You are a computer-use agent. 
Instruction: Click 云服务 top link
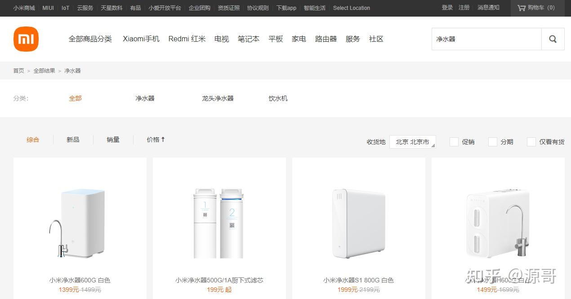(85, 8)
